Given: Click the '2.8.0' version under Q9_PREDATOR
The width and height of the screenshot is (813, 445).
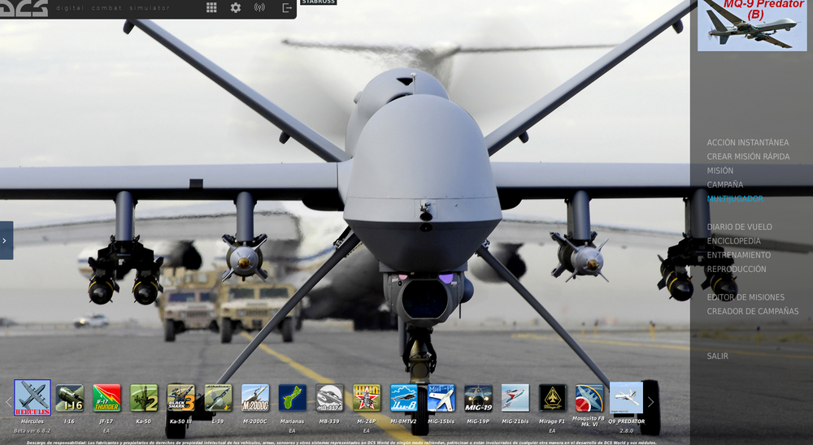Looking at the screenshot, I should point(626,430).
